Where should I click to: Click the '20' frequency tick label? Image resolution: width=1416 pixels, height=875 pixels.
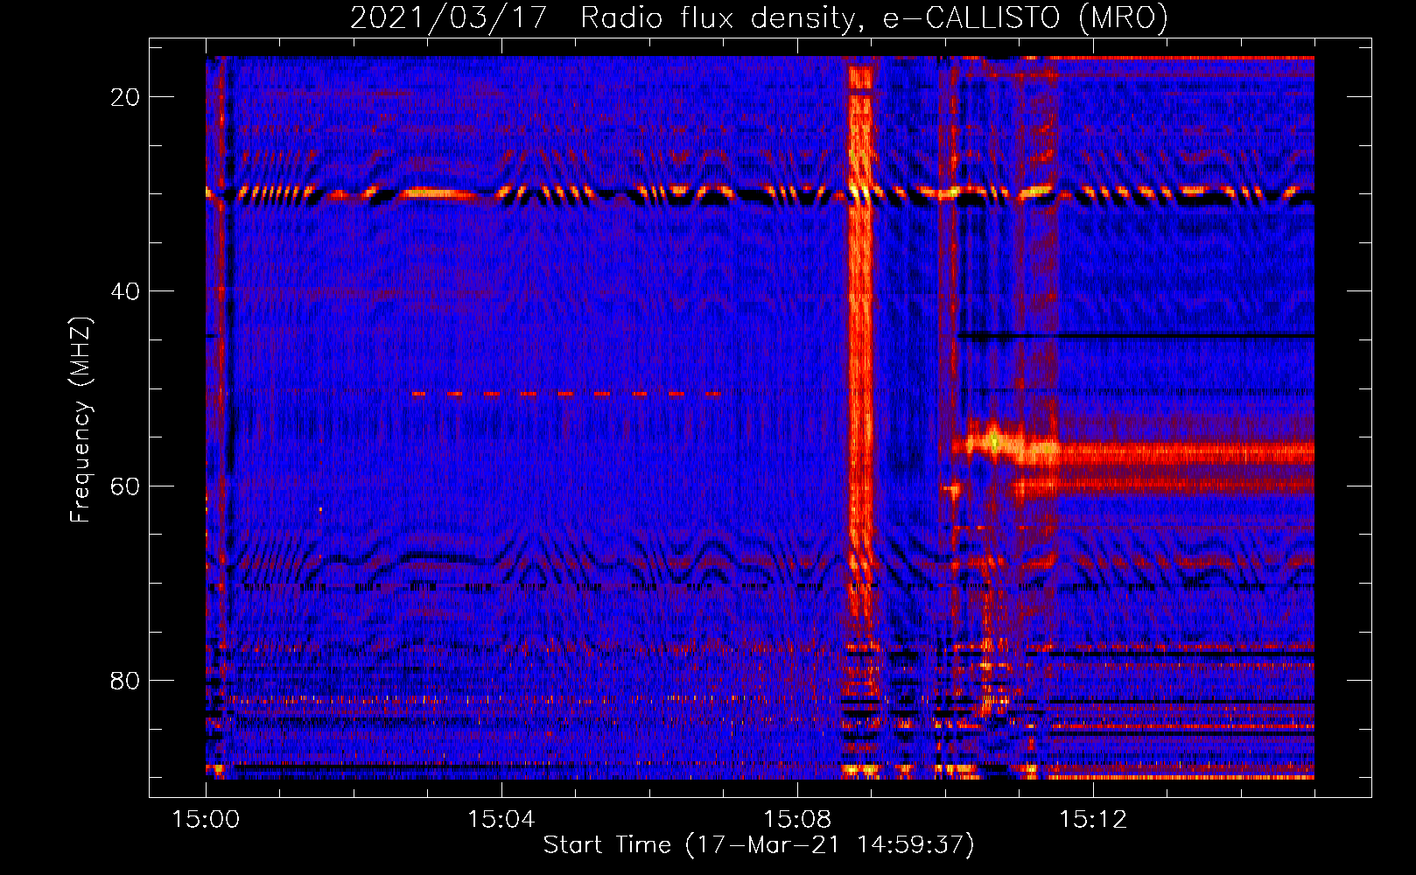coord(126,97)
